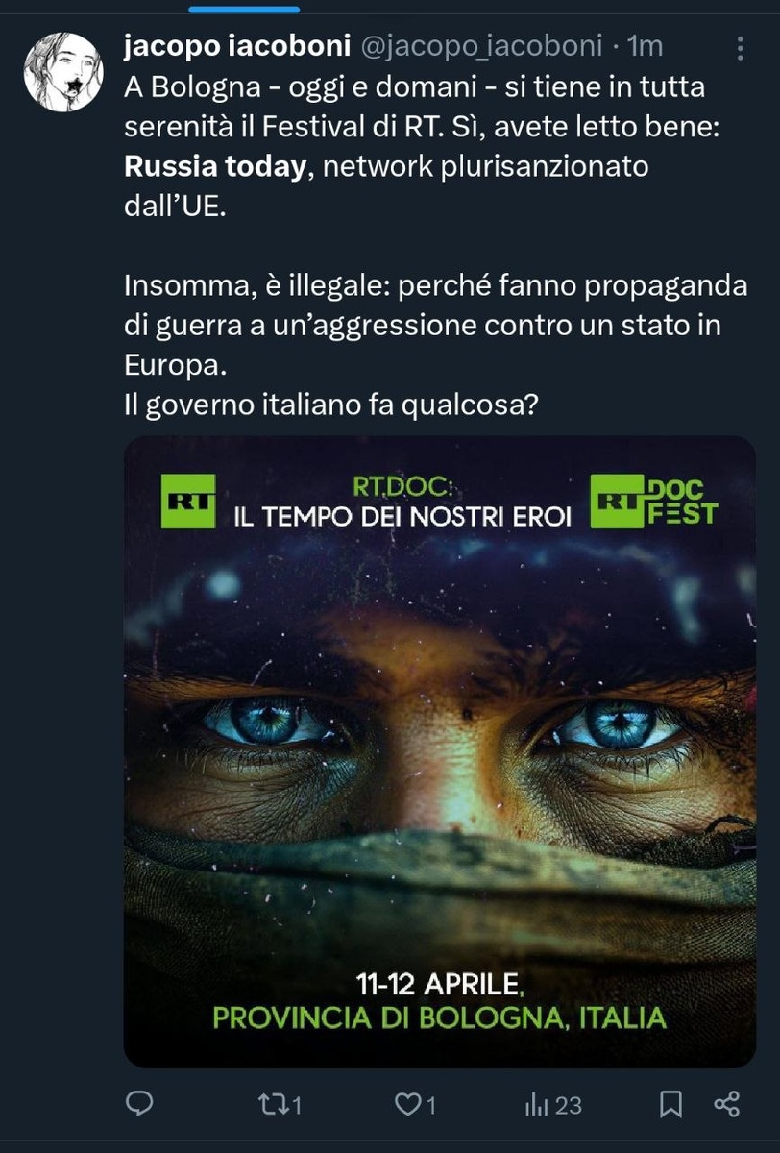
Task: Like the post with the heart icon
Action: tap(408, 1105)
